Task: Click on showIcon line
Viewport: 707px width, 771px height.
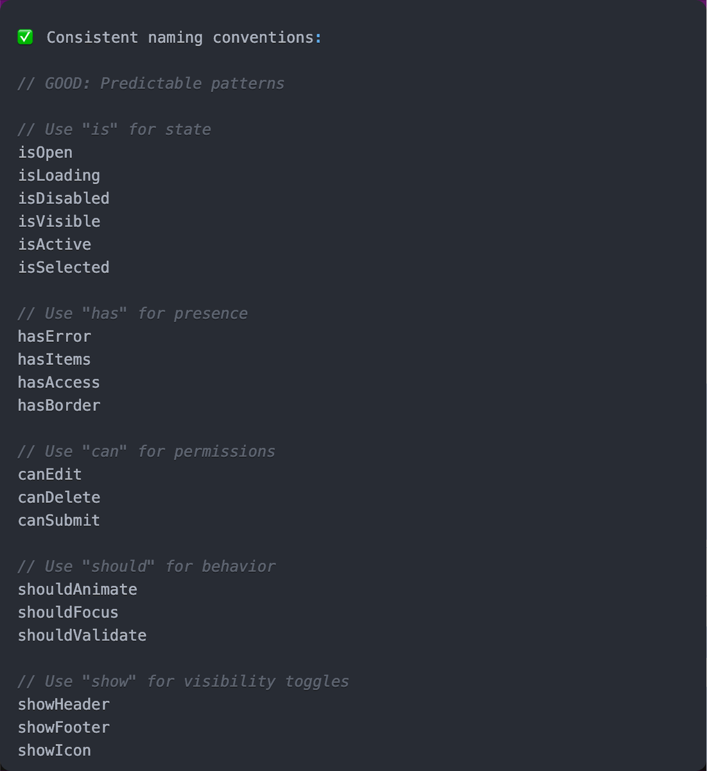Action: click(x=55, y=750)
